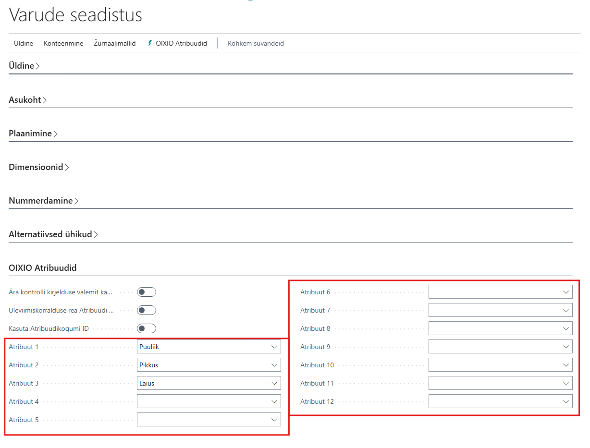590x448 pixels.
Task: Open Atribuut 1 dropdown arrow
Action: coord(274,347)
